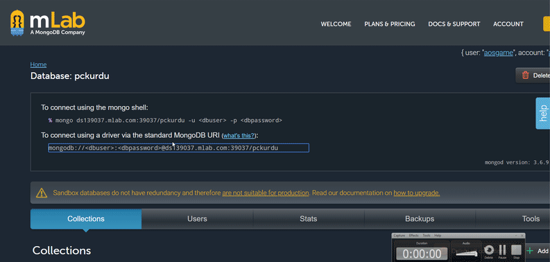
Task: Click the Delete recording icon in recorder
Action: pos(489,250)
